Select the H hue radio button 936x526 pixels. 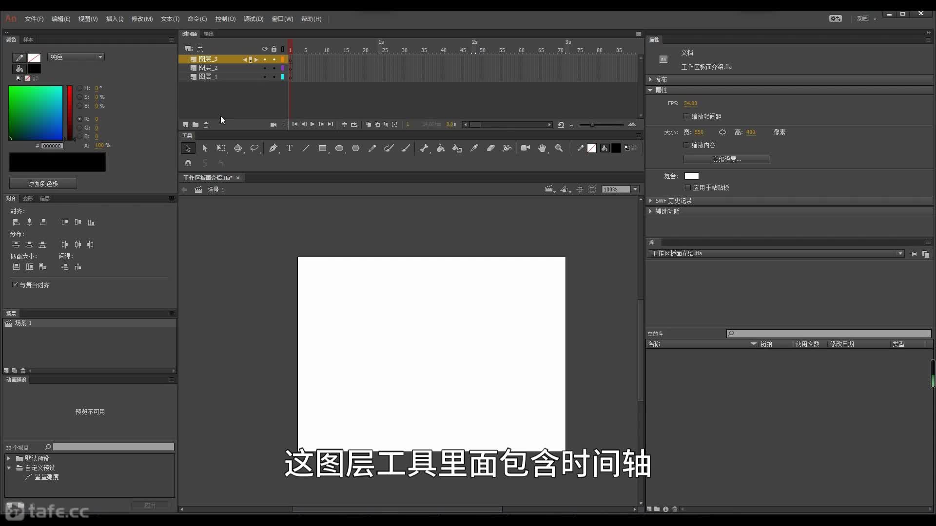pos(79,88)
